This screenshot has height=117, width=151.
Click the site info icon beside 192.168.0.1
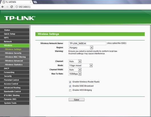pyautogui.click(x=17, y=7)
